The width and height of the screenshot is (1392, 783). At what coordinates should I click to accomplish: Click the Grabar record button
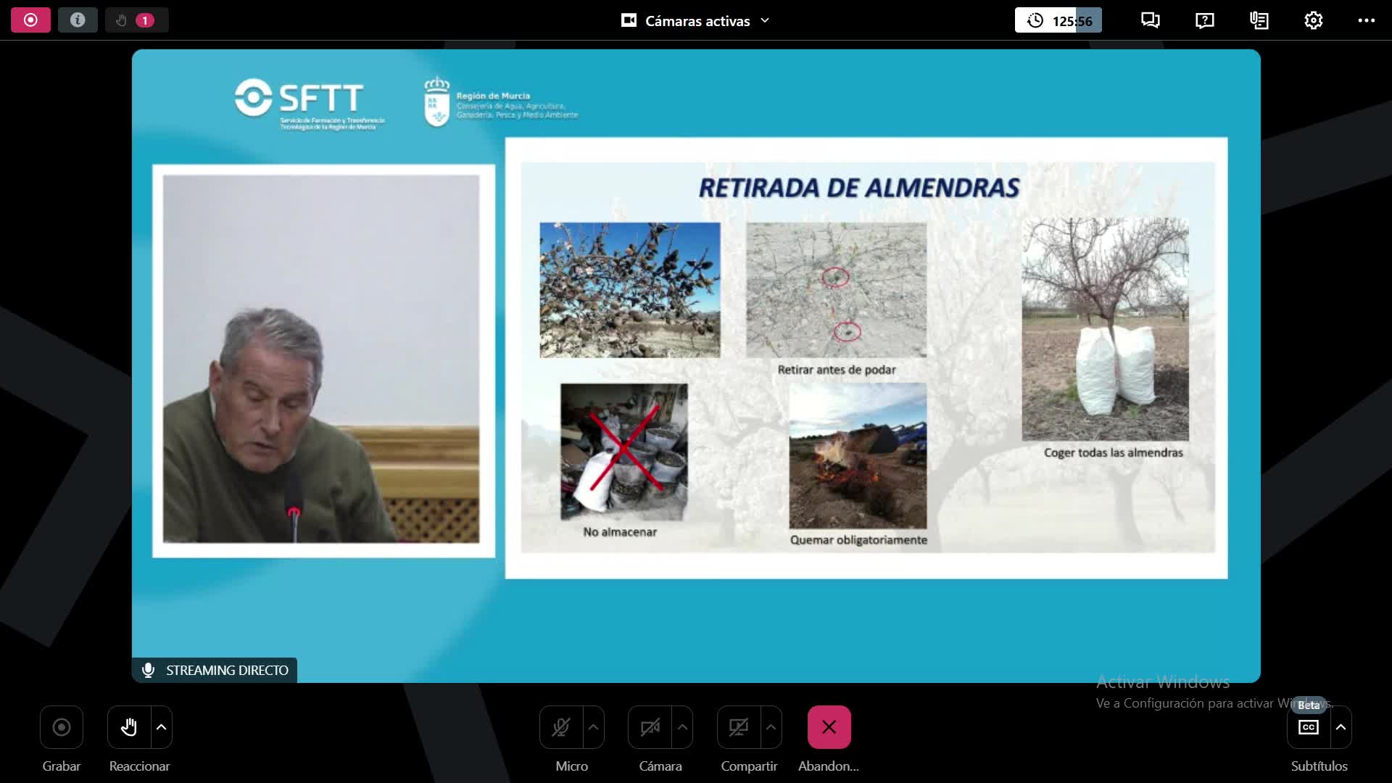(x=62, y=727)
